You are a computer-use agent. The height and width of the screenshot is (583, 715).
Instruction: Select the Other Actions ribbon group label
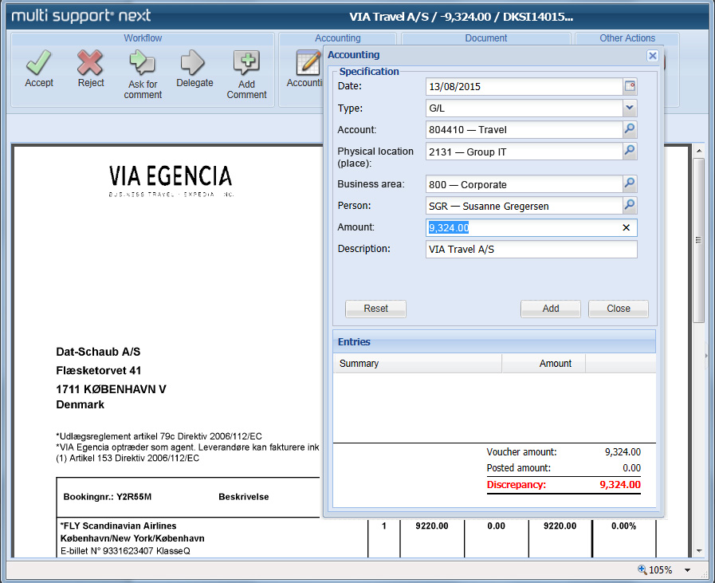point(627,37)
